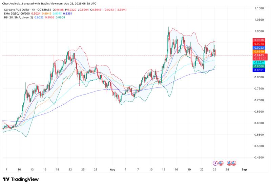271x186 pixels.
Task: Click the blue 0.9022 BB basis price tag
Action: (260, 48)
